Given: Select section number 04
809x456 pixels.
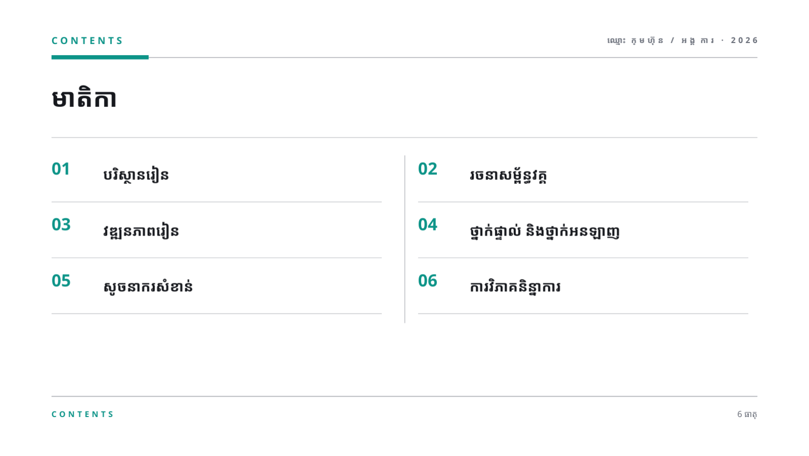Looking at the screenshot, I should tap(428, 224).
